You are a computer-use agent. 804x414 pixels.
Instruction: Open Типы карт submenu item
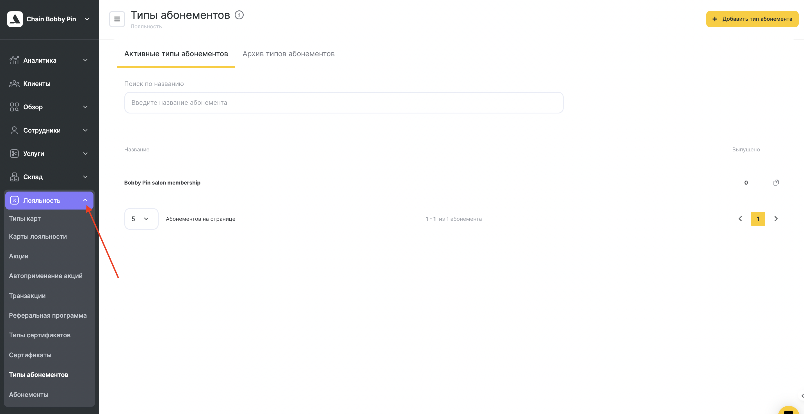tap(25, 219)
